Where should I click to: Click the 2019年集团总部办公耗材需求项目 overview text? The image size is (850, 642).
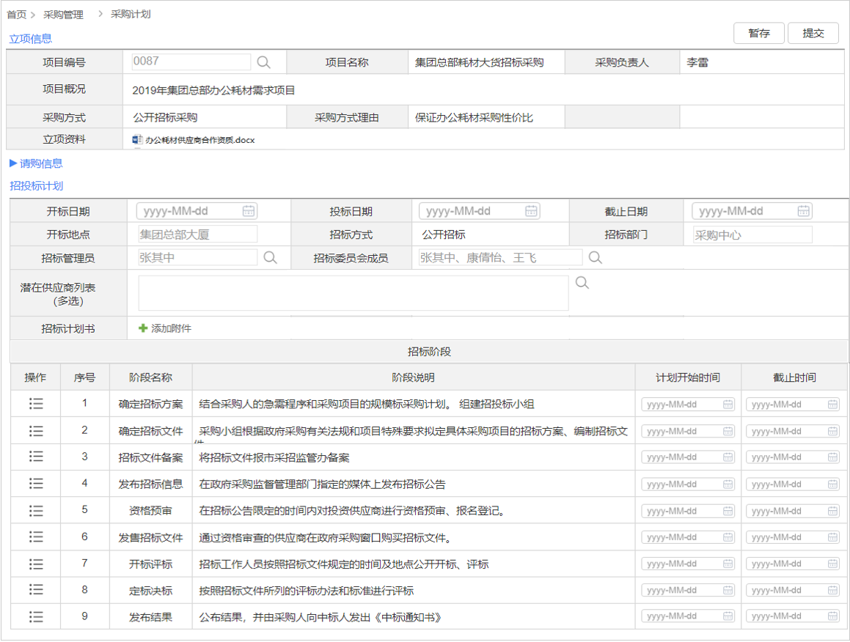pos(213,90)
